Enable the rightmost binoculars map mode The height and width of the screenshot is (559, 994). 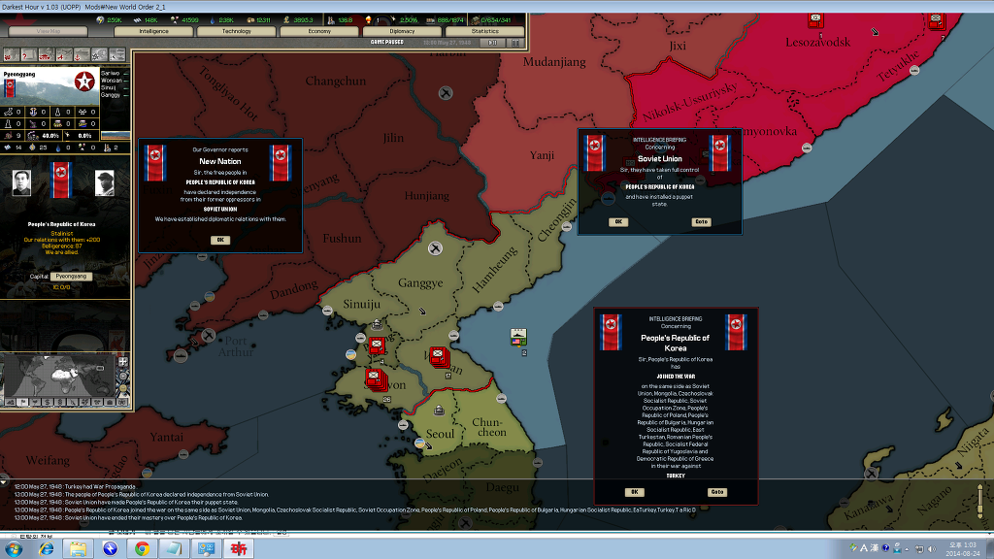121,402
